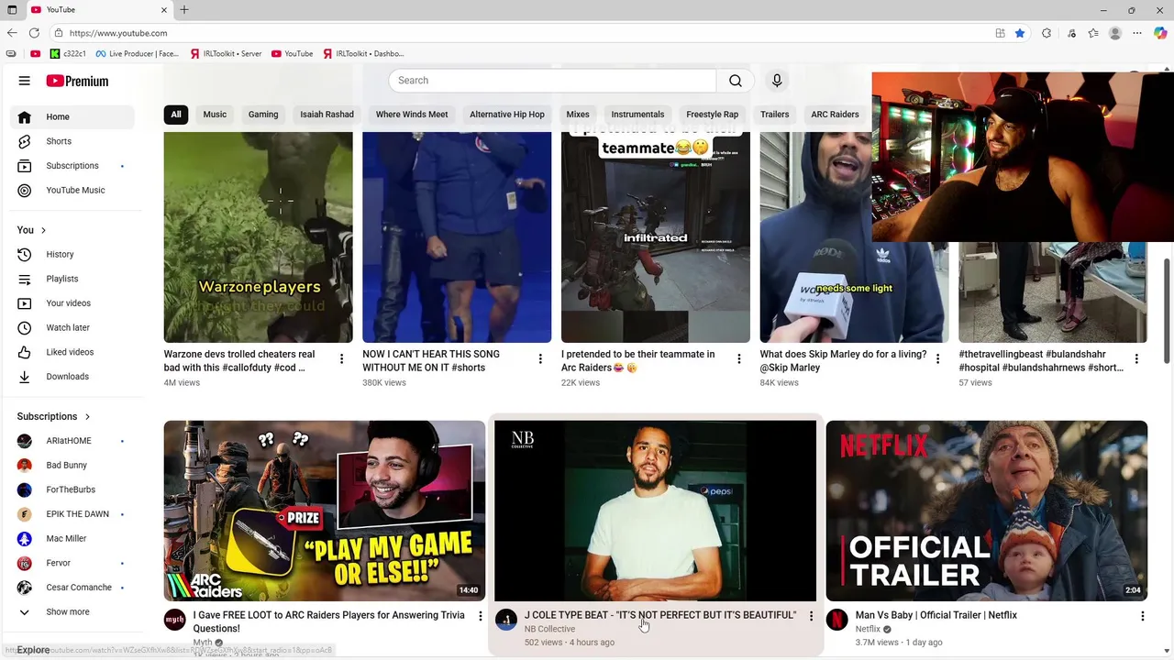Image resolution: width=1174 pixels, height=660 pixels.
Task: Open Myth channel avatar
Action: (x=174, y=621)
